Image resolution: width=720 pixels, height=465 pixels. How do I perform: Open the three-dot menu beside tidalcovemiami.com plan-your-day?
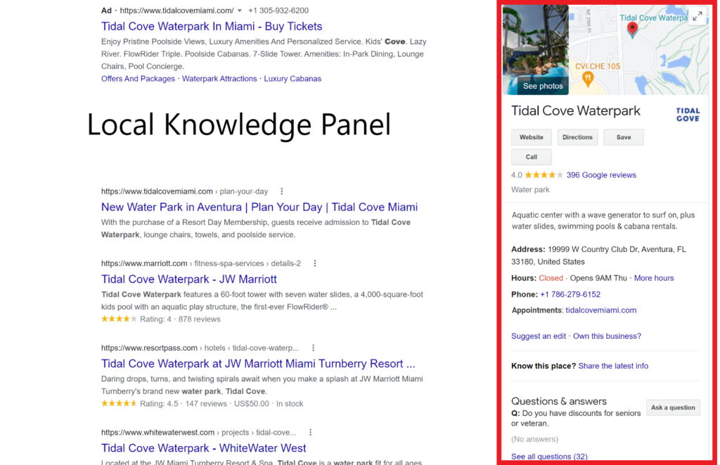coord(281,191)
